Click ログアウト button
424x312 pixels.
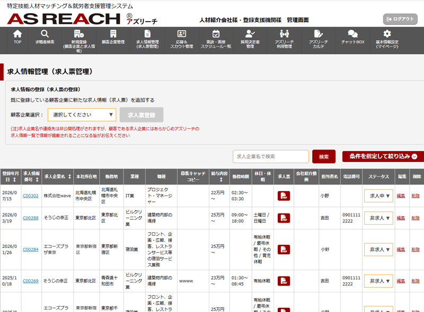point(400,19)
